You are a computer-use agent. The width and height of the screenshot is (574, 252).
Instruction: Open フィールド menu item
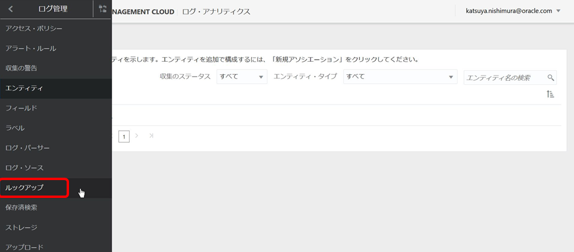coord(56,108)
